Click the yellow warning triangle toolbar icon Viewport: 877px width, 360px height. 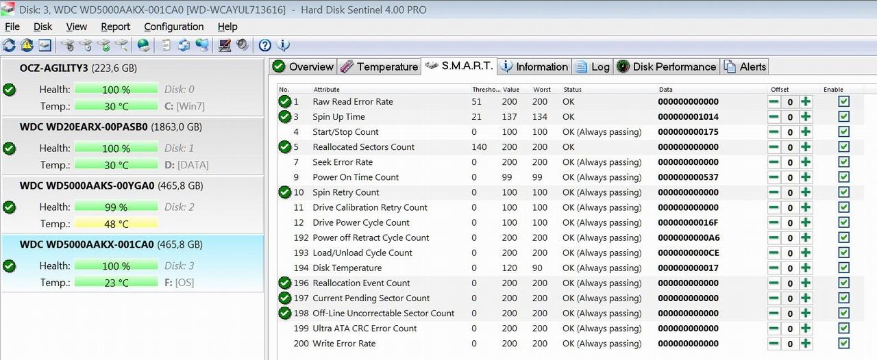point(27,45)
